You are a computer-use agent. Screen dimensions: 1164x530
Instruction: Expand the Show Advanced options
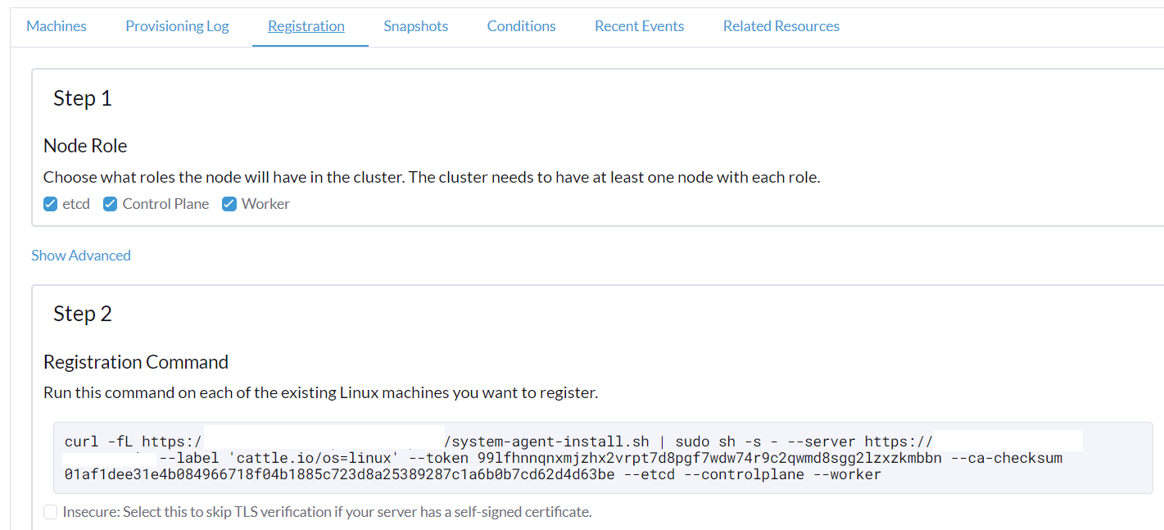(x=81, y=256)
